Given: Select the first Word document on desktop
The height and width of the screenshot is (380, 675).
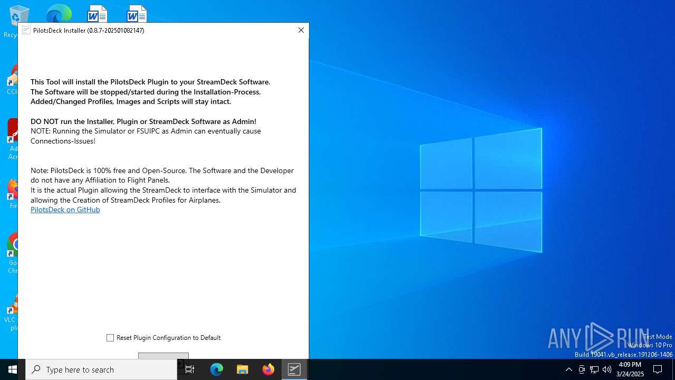Looking at the screenshot, I should pos(98,13).
